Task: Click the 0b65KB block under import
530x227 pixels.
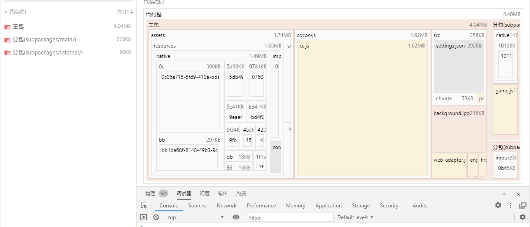Action: pos(506,168)
